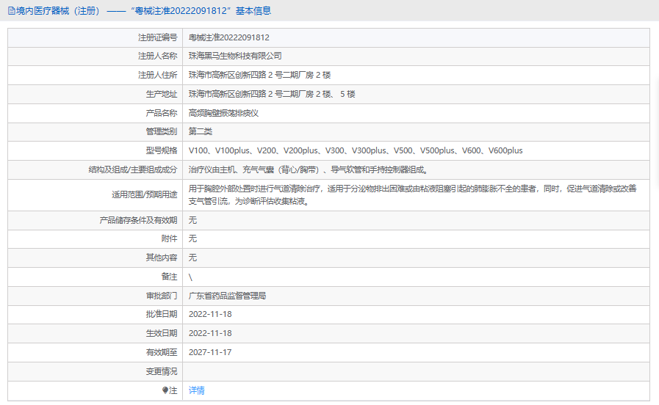Image resolution: width=659 pixels, height=405 pixels.
Task: Click the 有效期至 label
Action: click(162, 352)
